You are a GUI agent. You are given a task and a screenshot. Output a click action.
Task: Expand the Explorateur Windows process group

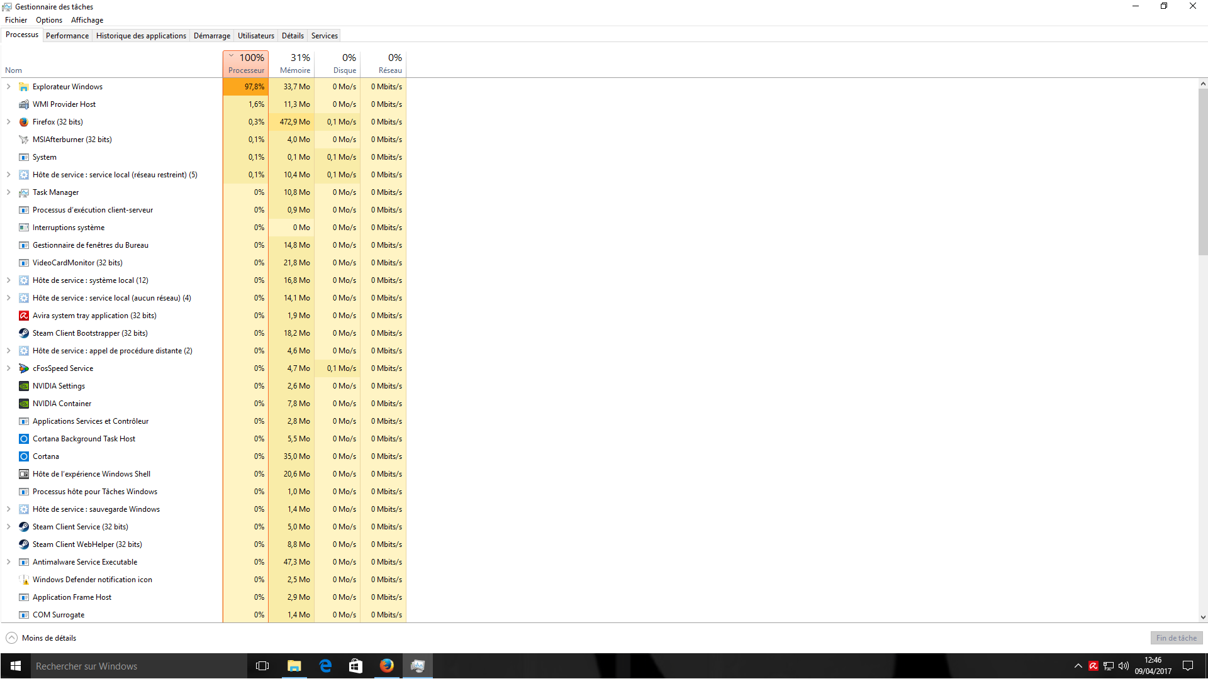[8, 87]
